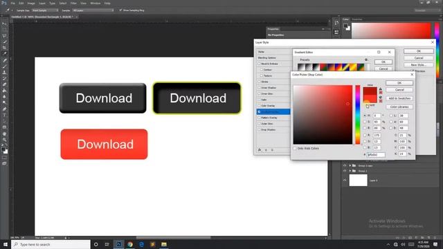
Task: Open the File menu
Action: pyautogui.click(x=13, y=3)
